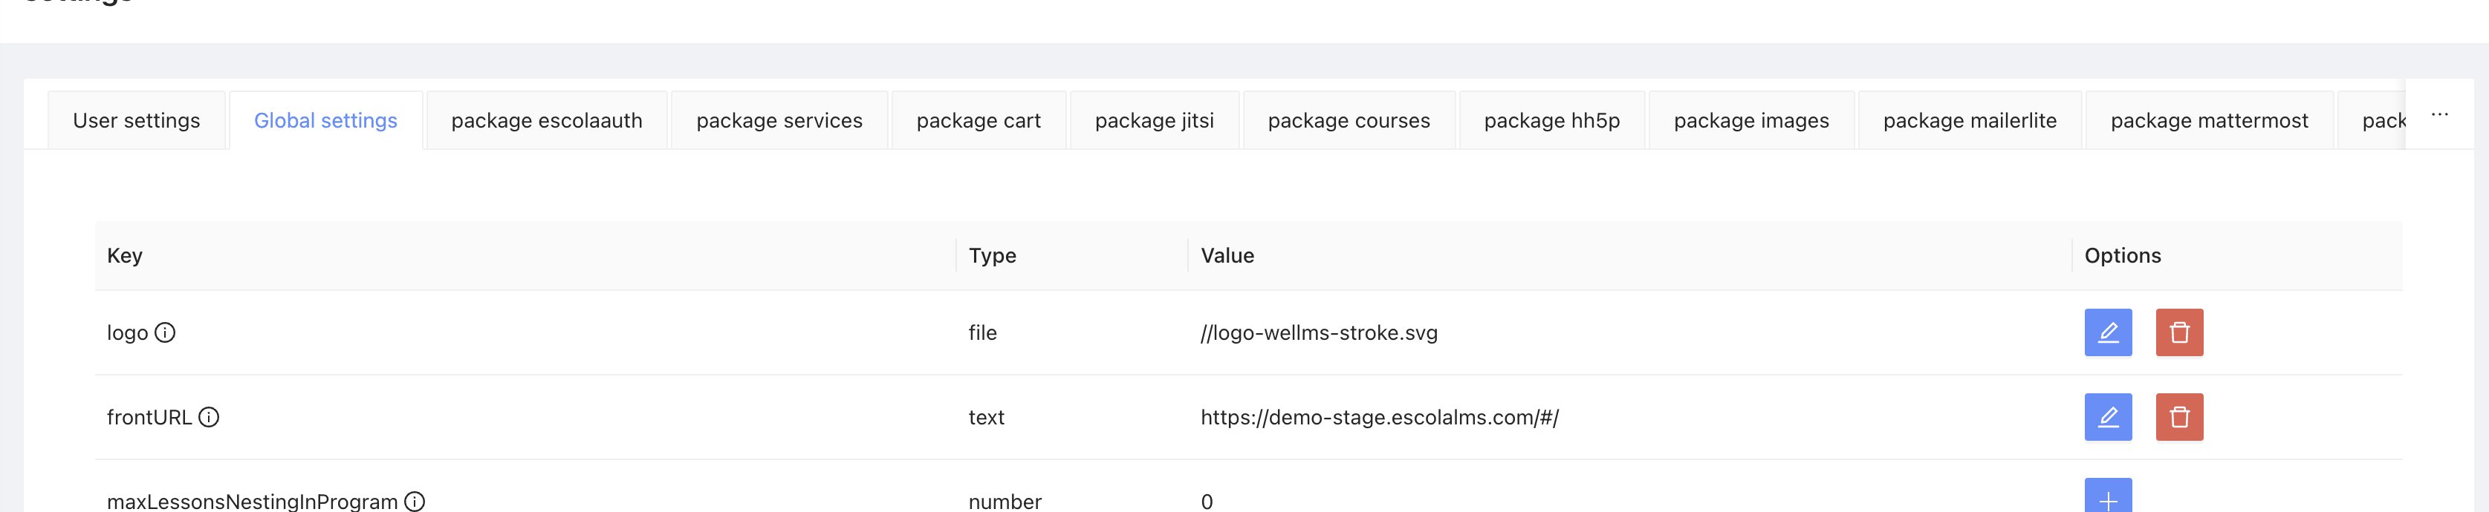Select the package jitsi tab
The image size is (2489, 512).
(x=1154, y=119)
